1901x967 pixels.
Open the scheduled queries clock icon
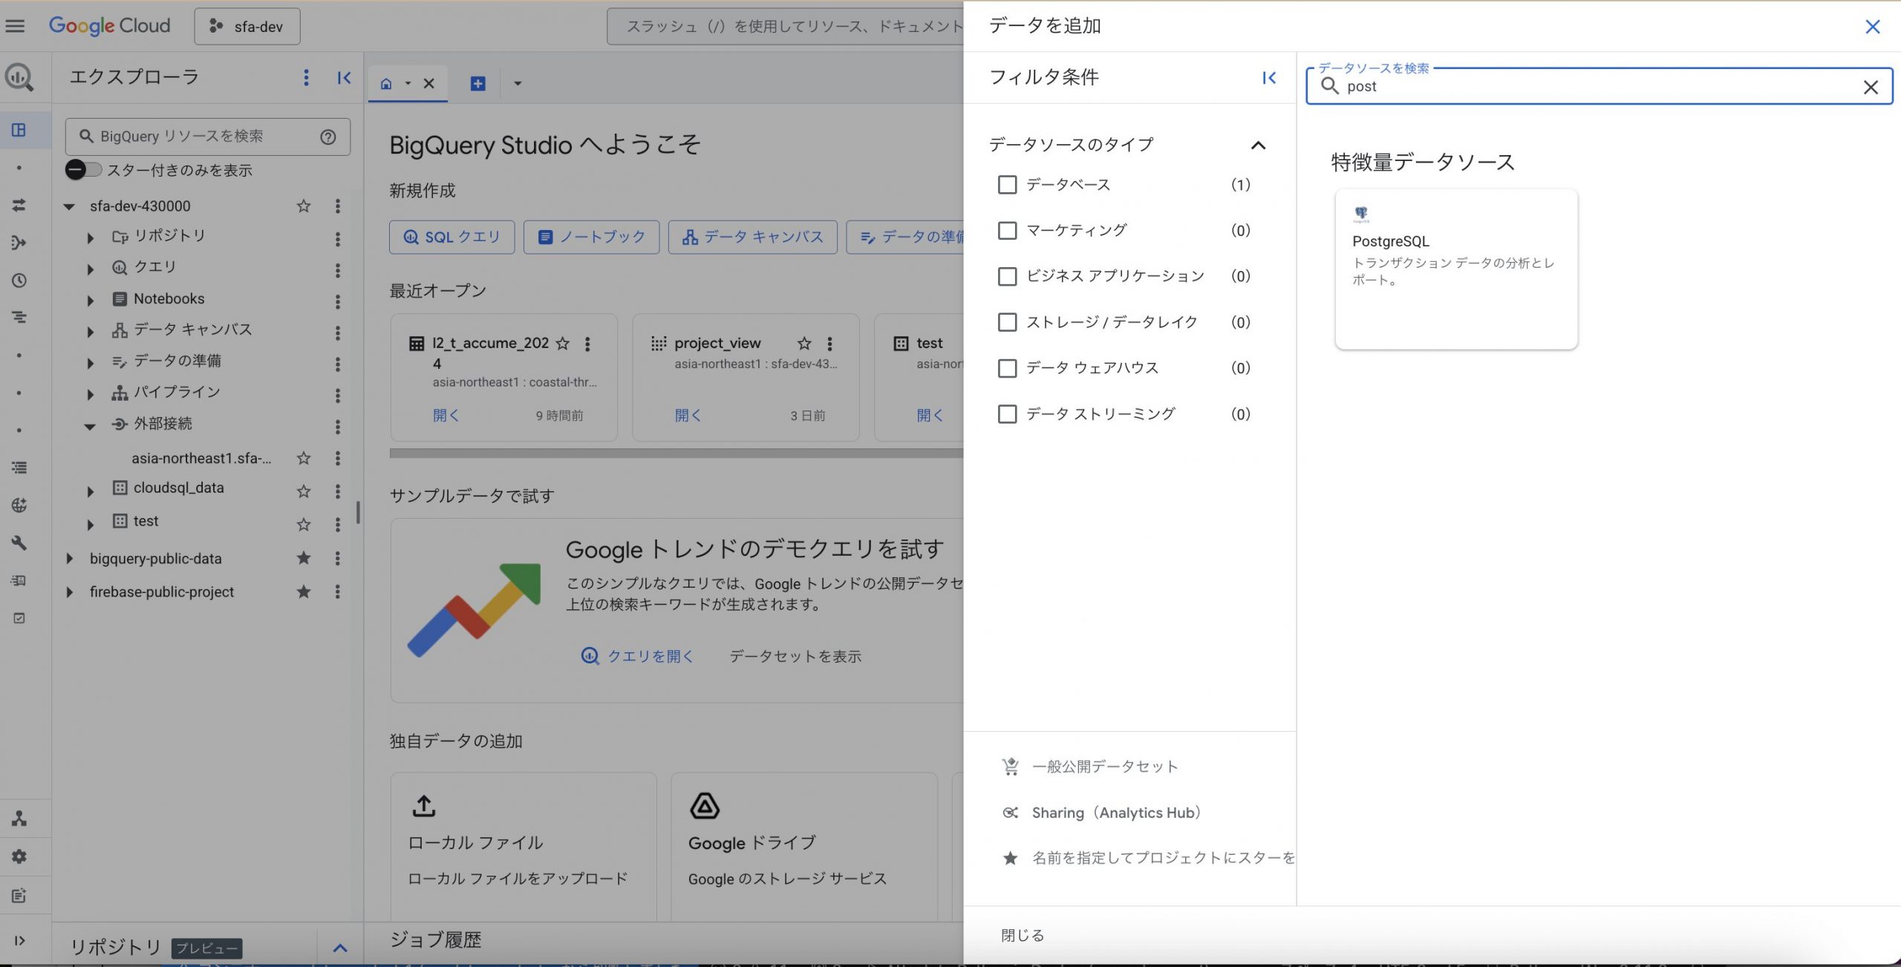coord(19,281)
